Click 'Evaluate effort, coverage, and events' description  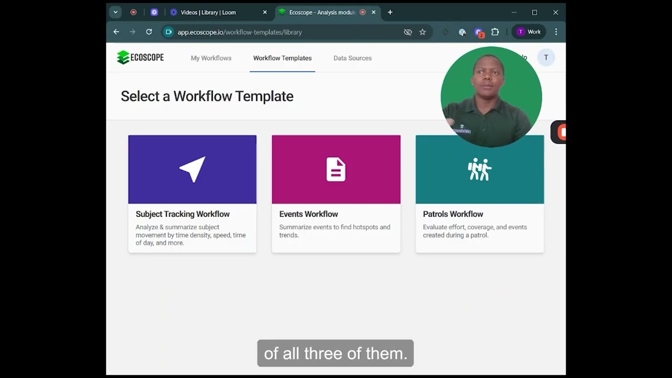coord(475,231)
